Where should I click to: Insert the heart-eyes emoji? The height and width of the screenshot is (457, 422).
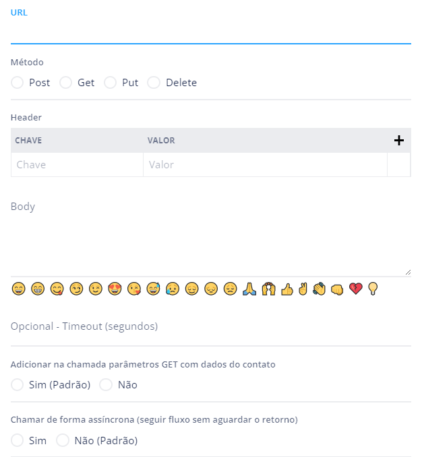[x=115, y=289]
